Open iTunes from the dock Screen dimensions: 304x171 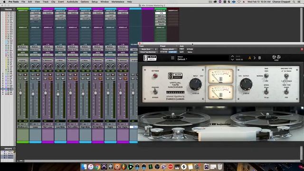click(91, 167)
